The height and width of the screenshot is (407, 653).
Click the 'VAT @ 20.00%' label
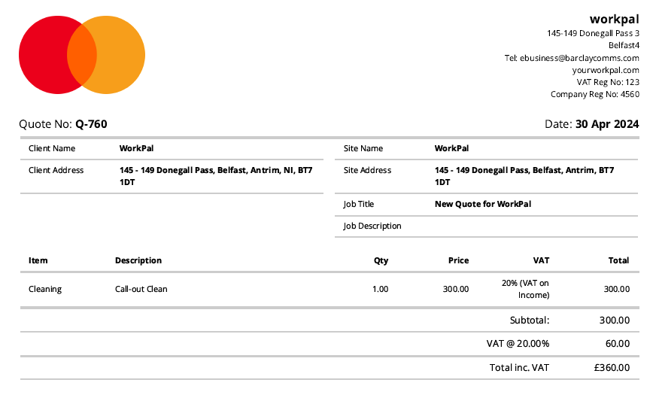coord(518,344)
